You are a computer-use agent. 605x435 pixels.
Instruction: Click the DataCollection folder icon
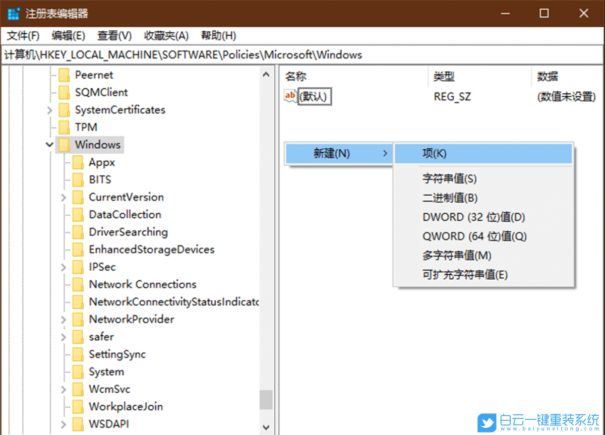click(x=78, y=214)
